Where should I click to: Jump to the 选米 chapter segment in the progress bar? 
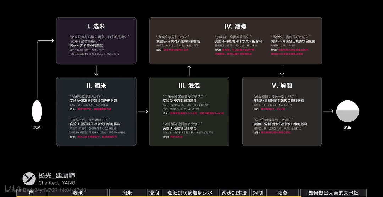point(78,193)
